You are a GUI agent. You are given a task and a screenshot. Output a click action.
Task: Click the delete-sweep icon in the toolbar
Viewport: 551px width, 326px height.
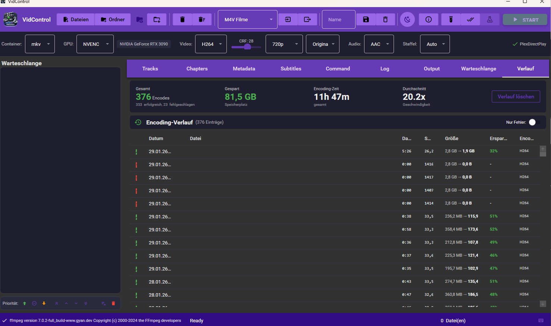click(202, 19)
